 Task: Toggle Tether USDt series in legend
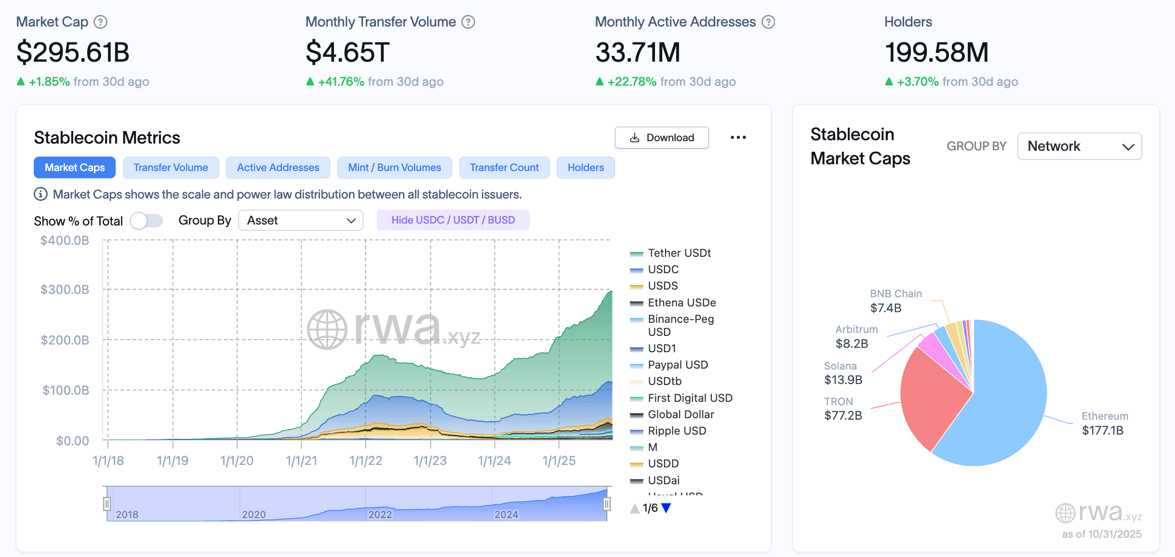point(679,253)
